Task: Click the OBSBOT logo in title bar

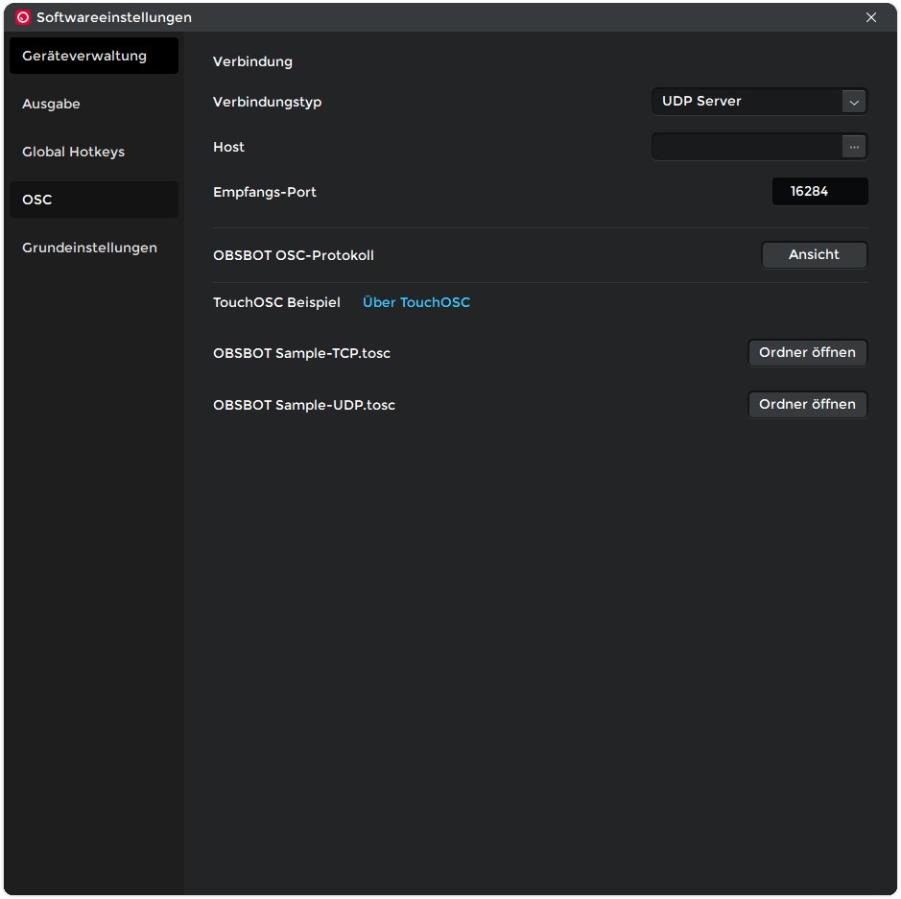Action: point(23,17)
